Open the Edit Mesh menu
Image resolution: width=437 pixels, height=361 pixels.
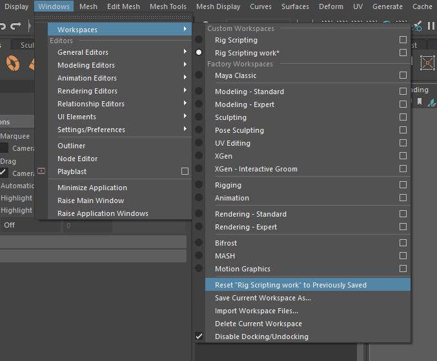(x=123, y=6)
